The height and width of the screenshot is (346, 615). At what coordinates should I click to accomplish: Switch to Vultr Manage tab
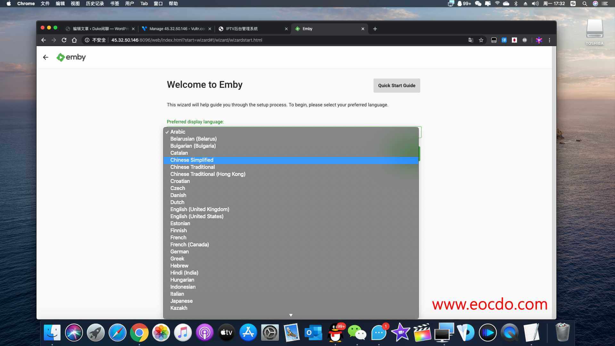click(177, 29)
